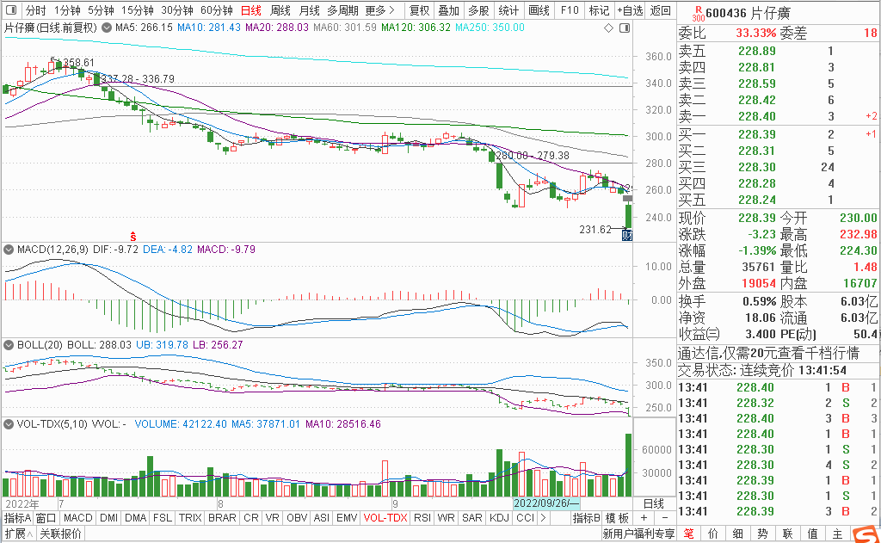The image size is (881, 543).
Task: Open the 值 value view
Action: pos(812,534)
